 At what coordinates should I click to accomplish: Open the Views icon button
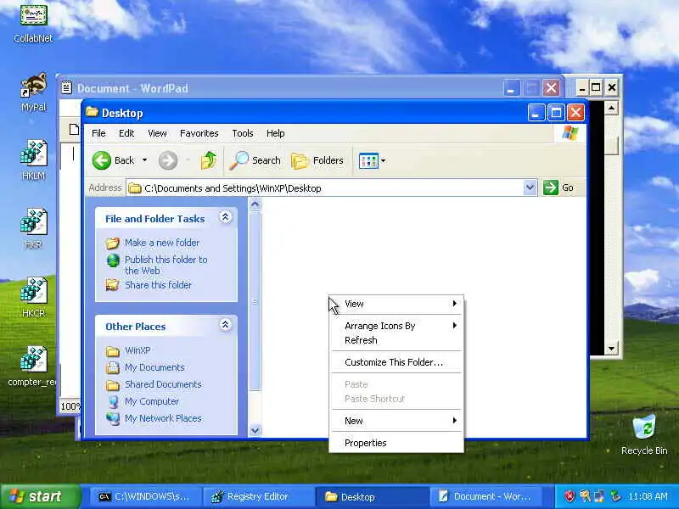pyautogui.click(x=368, y=160)
